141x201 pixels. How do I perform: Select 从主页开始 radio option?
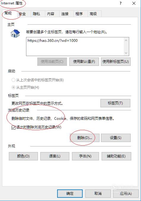click(x=13, y=87)
